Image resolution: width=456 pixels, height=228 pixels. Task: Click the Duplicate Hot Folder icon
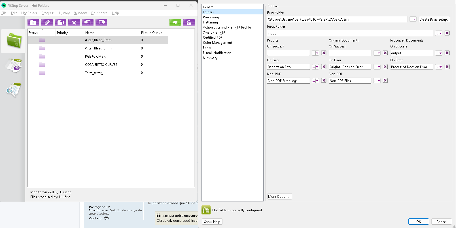point(60,23)
